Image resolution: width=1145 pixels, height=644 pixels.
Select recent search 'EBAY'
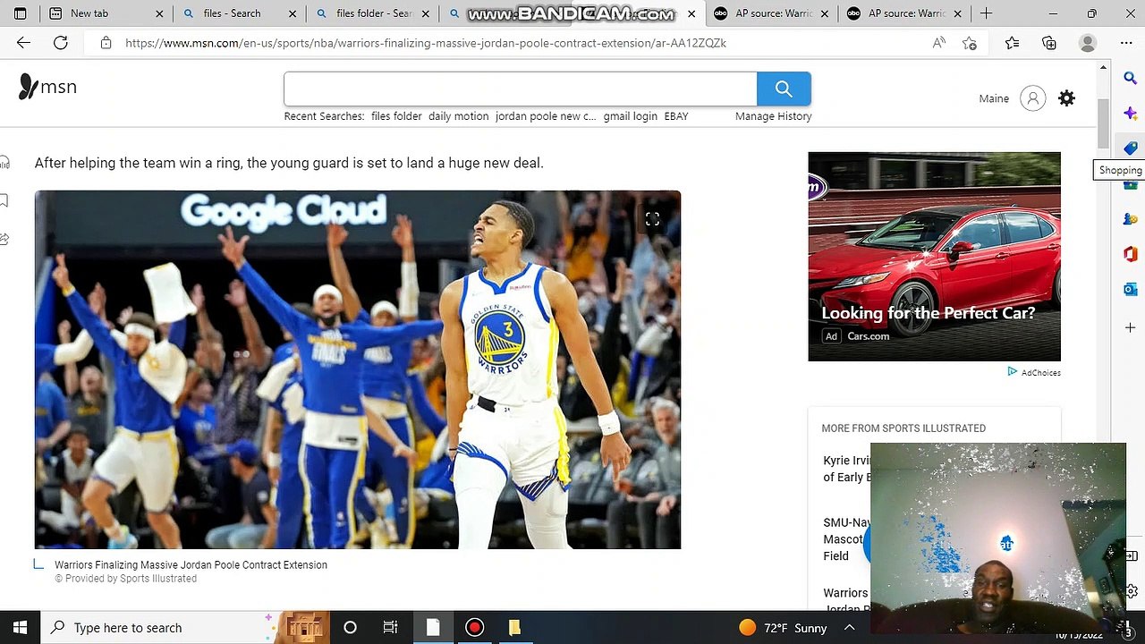pos(676,116)
